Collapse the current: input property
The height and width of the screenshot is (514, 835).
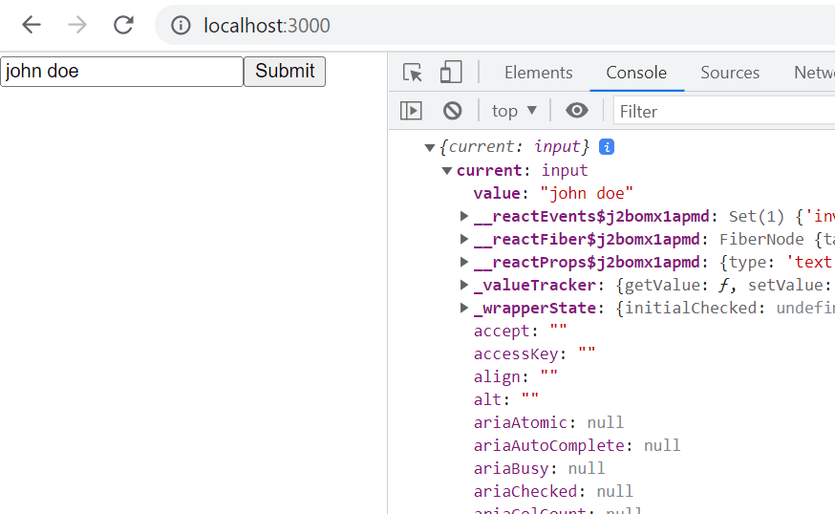[x=447, y=171]
